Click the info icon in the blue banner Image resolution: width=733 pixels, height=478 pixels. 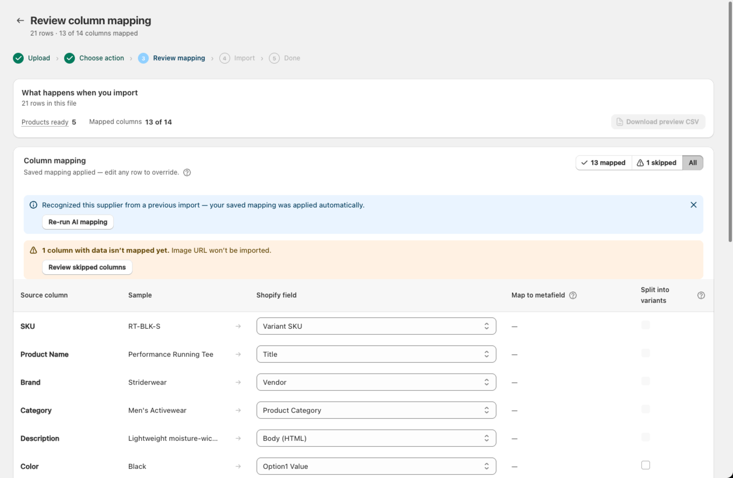tap(33, 205)
